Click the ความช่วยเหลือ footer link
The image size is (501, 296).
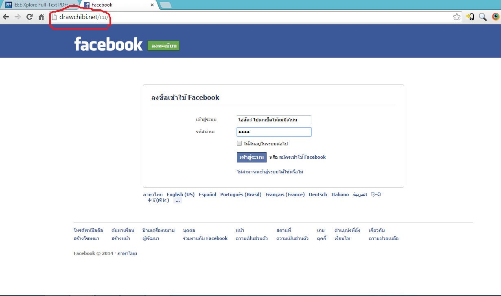coord(383,238)
